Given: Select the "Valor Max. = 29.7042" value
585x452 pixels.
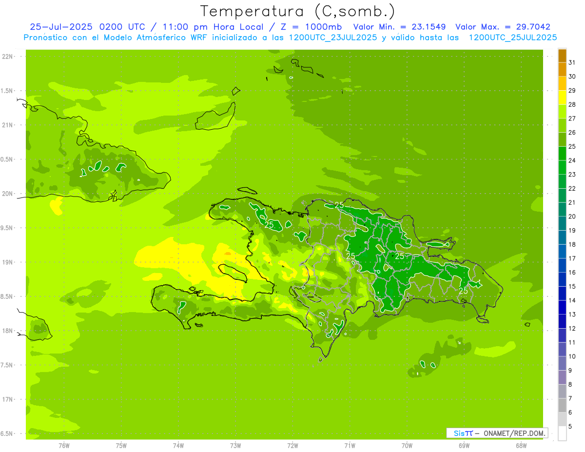Looking at the screenshot, I should (503, 27).
